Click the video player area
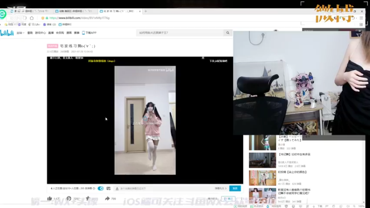370x208 pixels. coord(145,120)
